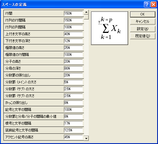Click the 分数罫(メイン)の太さ field showing 5%
This screenshot has height=144, width=158.
[73, 82]
